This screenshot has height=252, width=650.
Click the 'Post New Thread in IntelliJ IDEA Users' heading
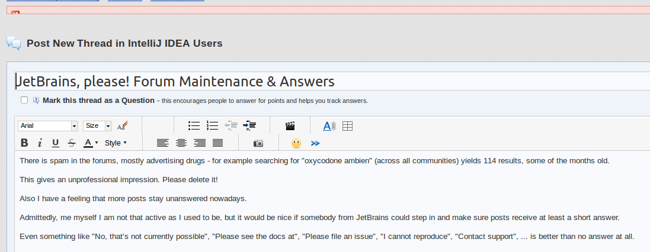[125, 43]
